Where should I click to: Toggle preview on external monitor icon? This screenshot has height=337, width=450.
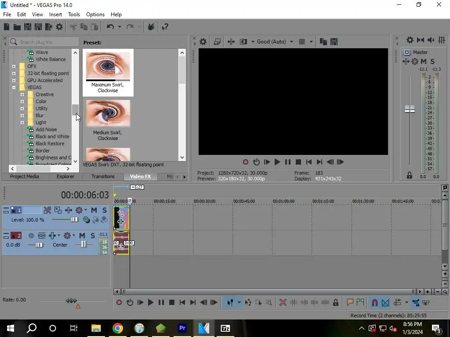click(x=217, y=42)
